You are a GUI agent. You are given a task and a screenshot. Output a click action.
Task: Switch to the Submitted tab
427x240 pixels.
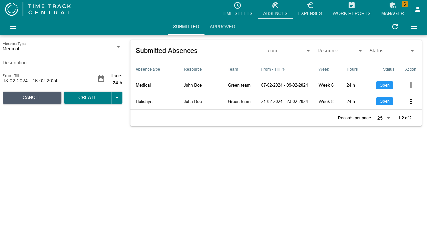[186, 27]
